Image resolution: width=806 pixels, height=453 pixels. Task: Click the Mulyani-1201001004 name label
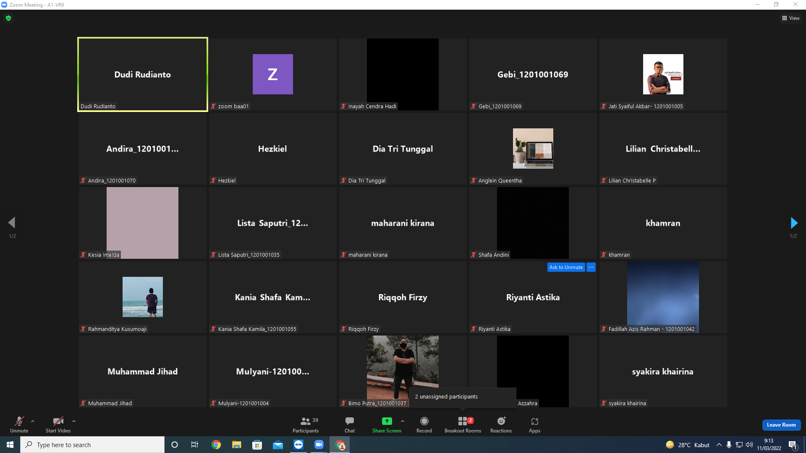click(243, 404)
